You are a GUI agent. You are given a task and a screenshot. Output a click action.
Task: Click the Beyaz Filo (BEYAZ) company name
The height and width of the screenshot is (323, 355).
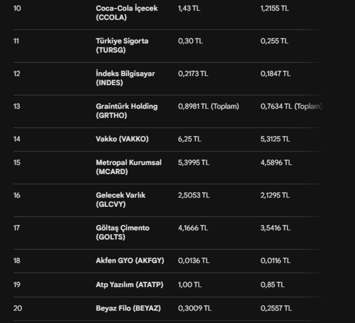[x=128, y=308]
